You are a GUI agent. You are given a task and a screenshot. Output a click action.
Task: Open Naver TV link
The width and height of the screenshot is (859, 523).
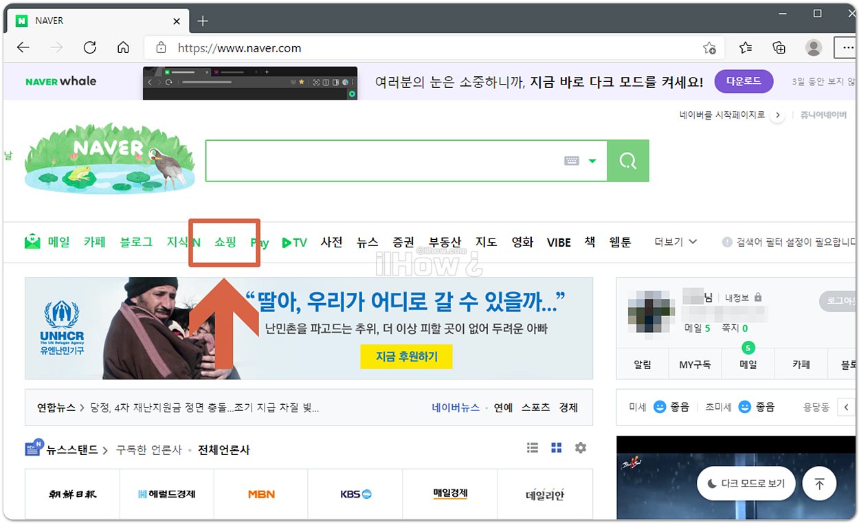pyautogui.click(x=295, y=243)
